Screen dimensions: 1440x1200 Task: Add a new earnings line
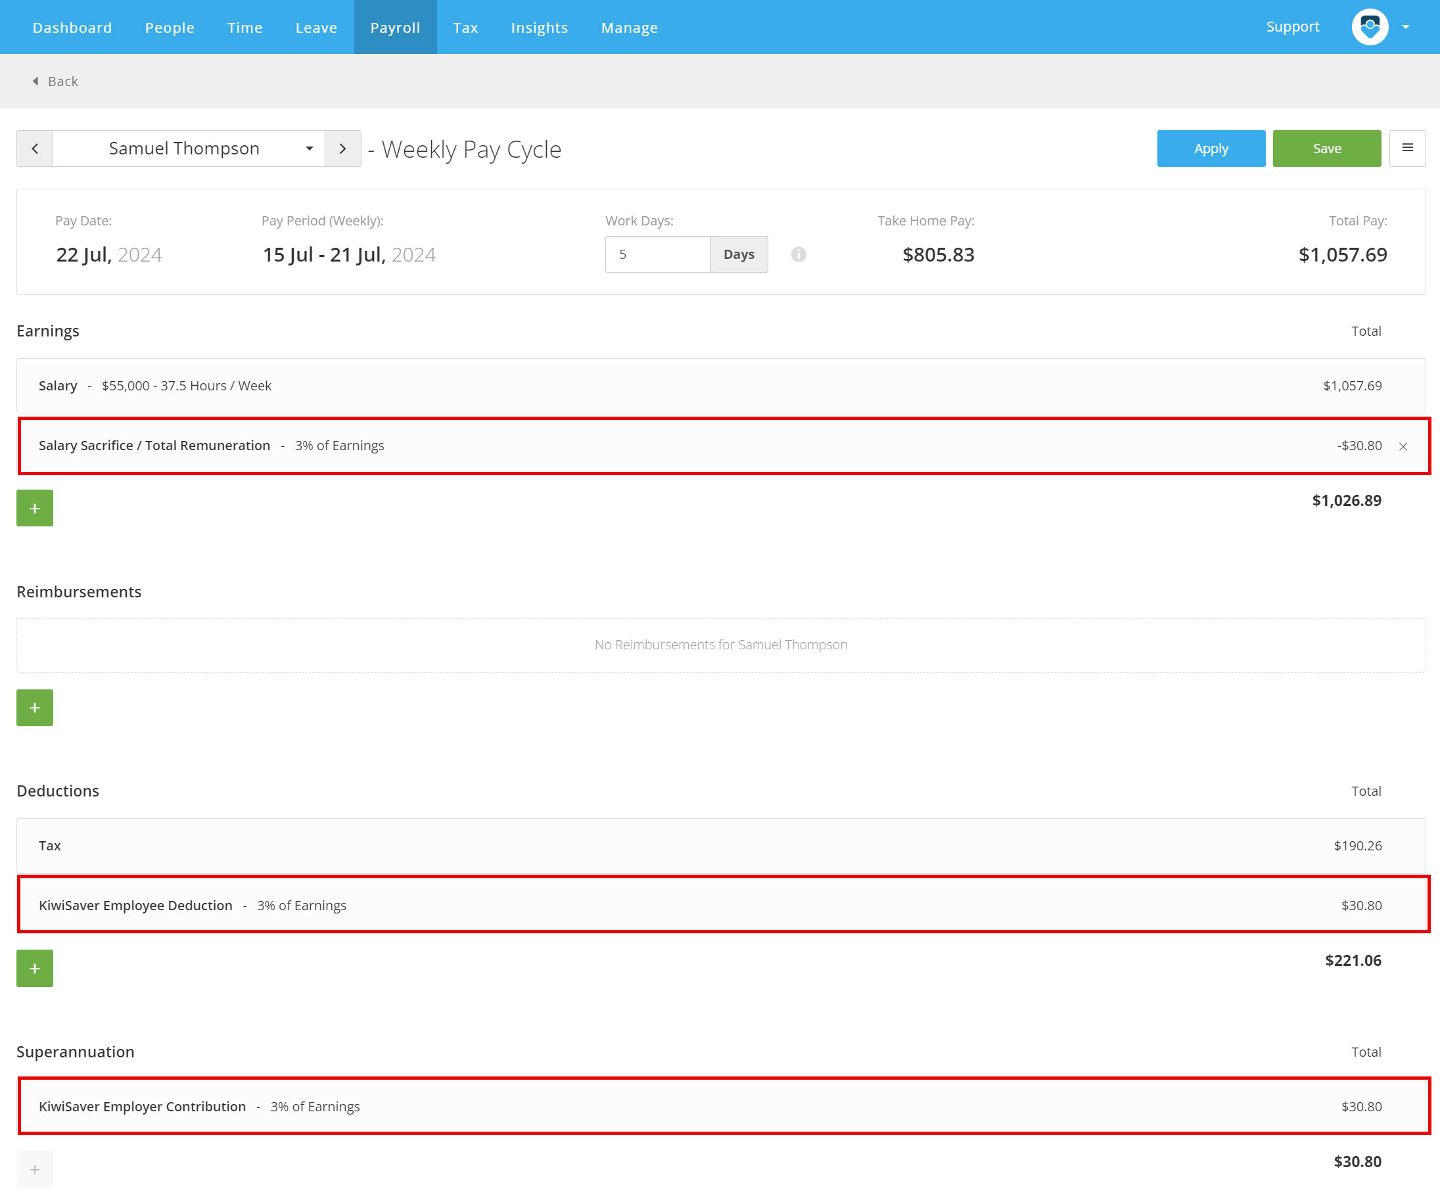(35, 508)
